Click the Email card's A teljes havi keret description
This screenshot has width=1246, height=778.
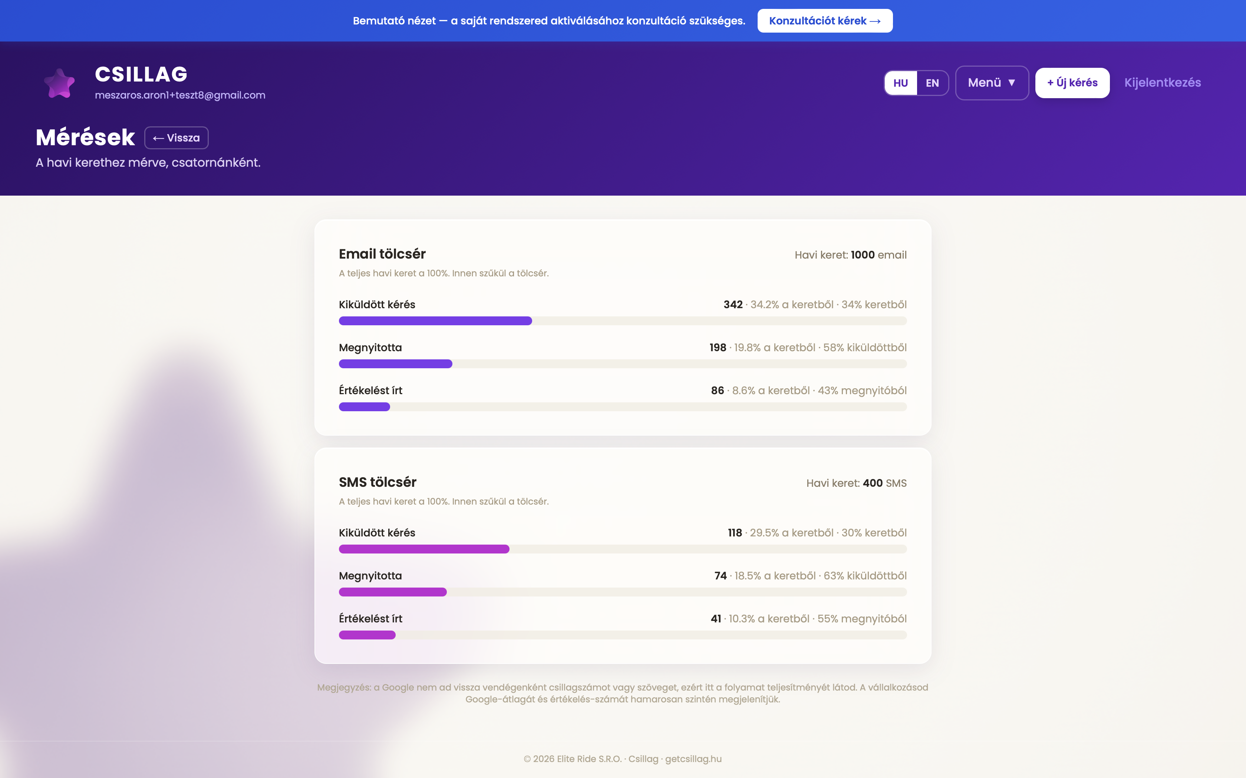(x=444, y=273)
